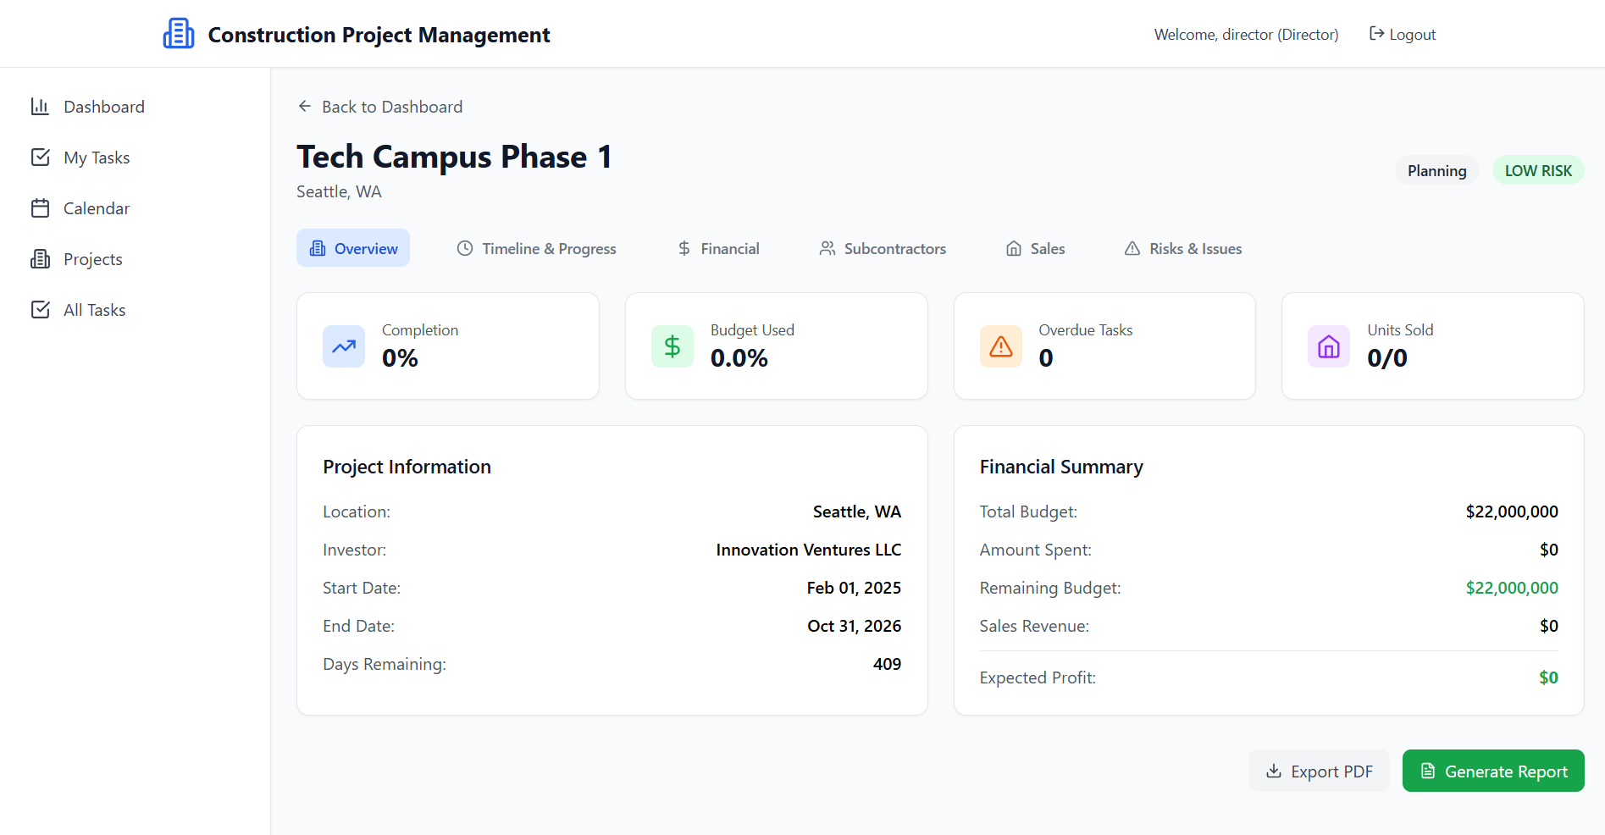Click the My Tasks checkbox icon
The width and height of the screenshot is (1605, 835).
point(40,158)
